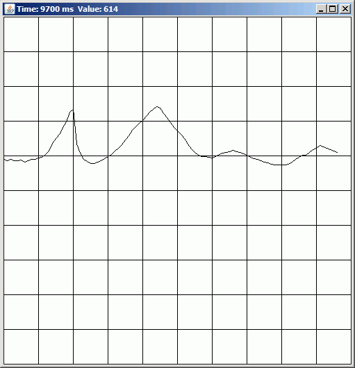Viewport: 355px width, 368px height.
Task: Click the 'Value: 614' title text
Action: point(98,9)
